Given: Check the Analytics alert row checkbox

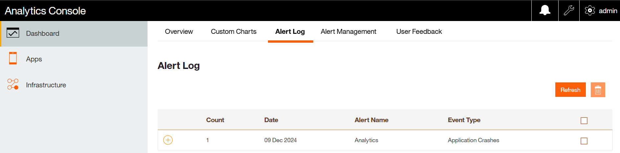Looking at the screenshot, I should pyautogui.click(x=584, y=141).
